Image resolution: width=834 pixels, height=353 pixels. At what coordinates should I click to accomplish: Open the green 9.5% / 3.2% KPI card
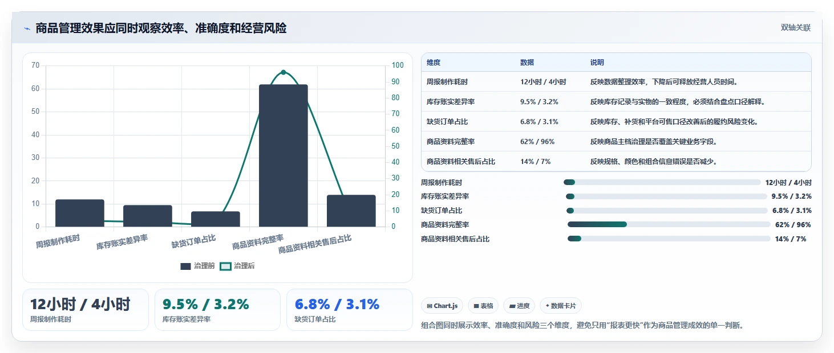click(217, 310)
